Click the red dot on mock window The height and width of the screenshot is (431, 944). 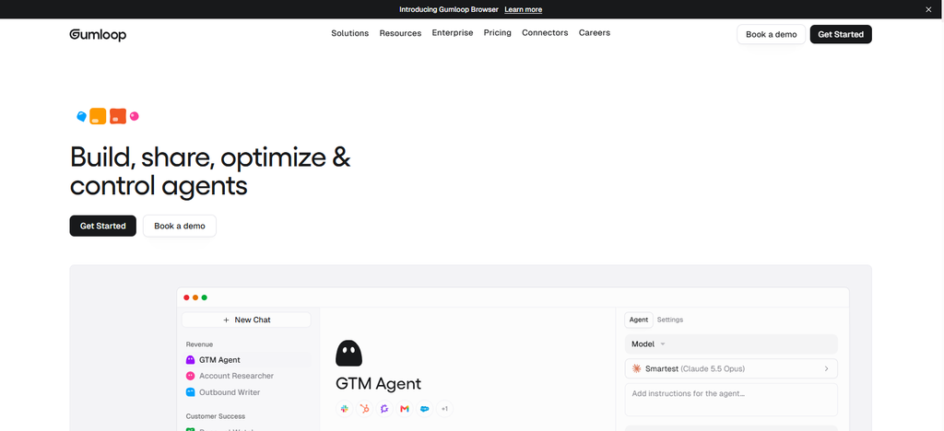[x=186, y=297]
